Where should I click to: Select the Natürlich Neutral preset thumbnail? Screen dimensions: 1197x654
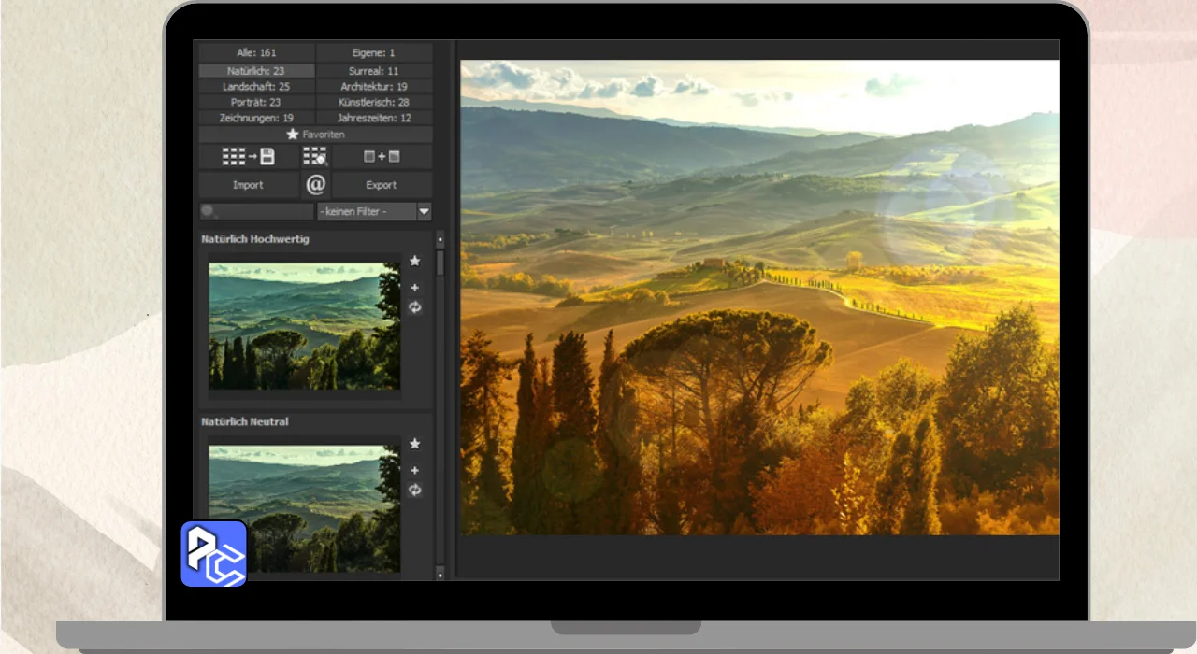click(304, 508)
